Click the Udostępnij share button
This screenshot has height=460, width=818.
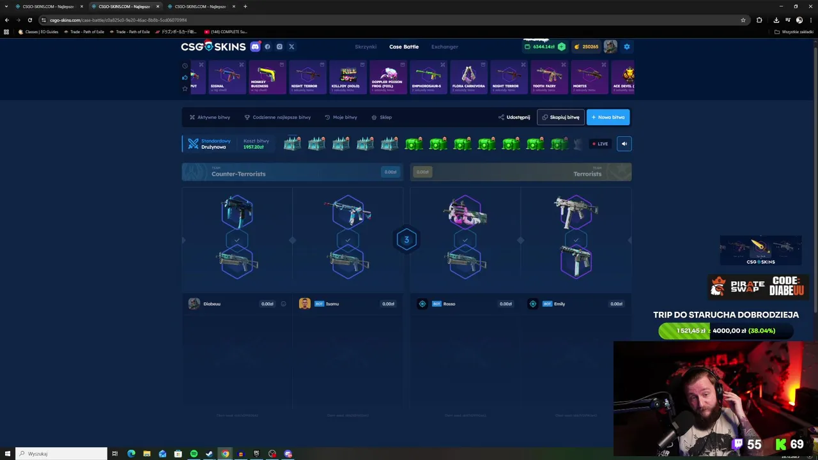coord(514,118)
